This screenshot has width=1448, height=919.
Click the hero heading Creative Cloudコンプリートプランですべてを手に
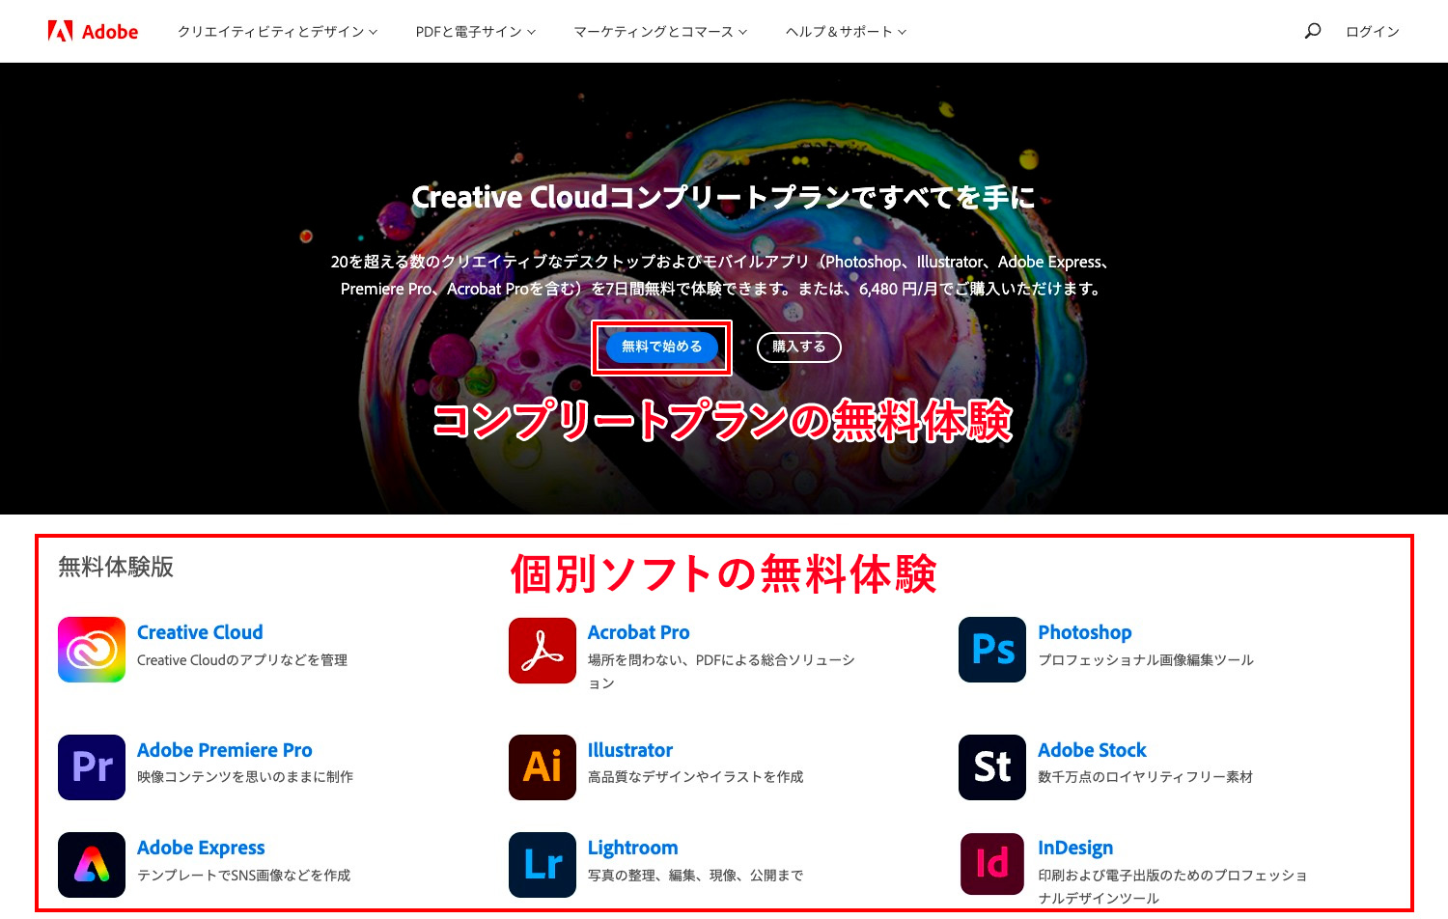[723, 197]
